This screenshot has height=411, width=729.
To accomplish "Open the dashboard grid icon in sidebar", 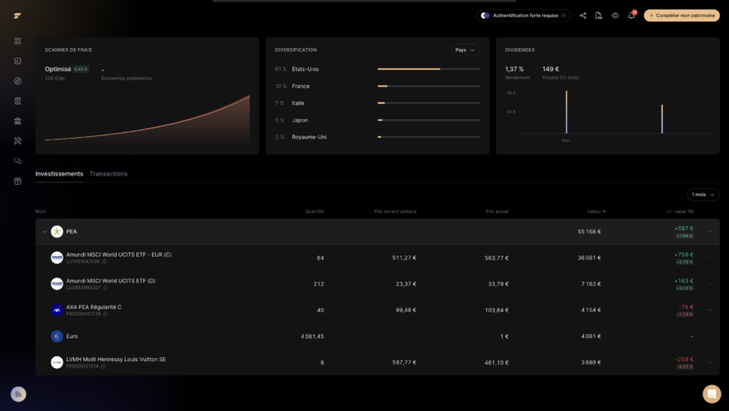I will [x=18, y=41].
